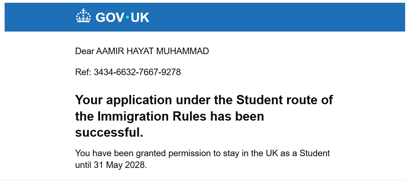Click the word "UK" in body paragraph
The width and height of the screenshot is (407, 184).
click(x=271, y=153)
